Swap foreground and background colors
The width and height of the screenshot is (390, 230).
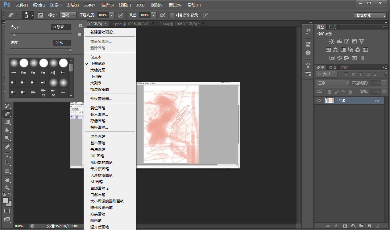pyautogui.click(x=10, y=194)
